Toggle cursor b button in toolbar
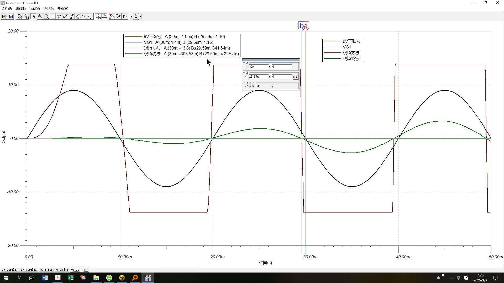The width and height of the screenshot is (504, 283). point(105,17)
